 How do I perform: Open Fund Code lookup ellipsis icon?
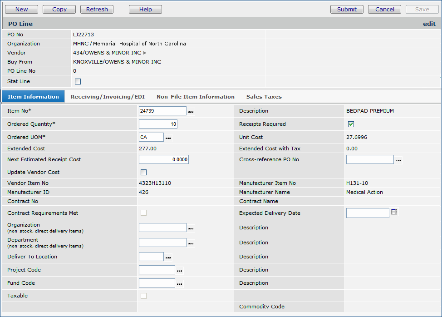(x=180, y=283)
